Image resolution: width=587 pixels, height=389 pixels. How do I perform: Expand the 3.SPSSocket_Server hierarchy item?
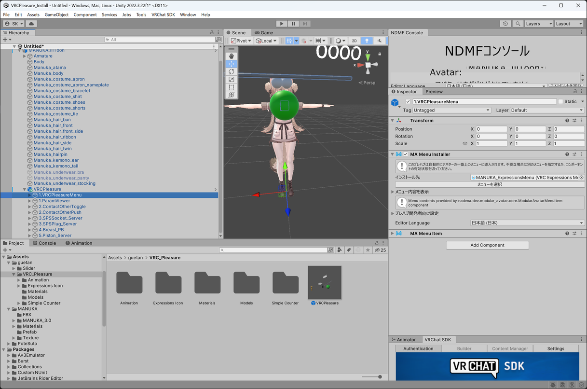coord(30,218)
